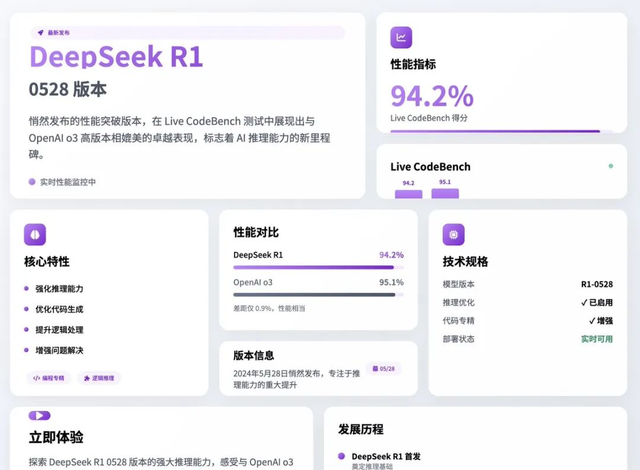The height and width of the screenshot is (470, 640).
Task: Click the DeepSeek R1 首发 timeline entry
Action: [386, 456]
